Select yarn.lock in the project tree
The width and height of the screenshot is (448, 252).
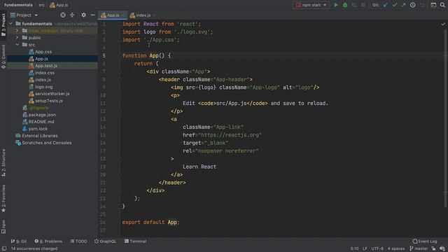click(x=38, y=129)
